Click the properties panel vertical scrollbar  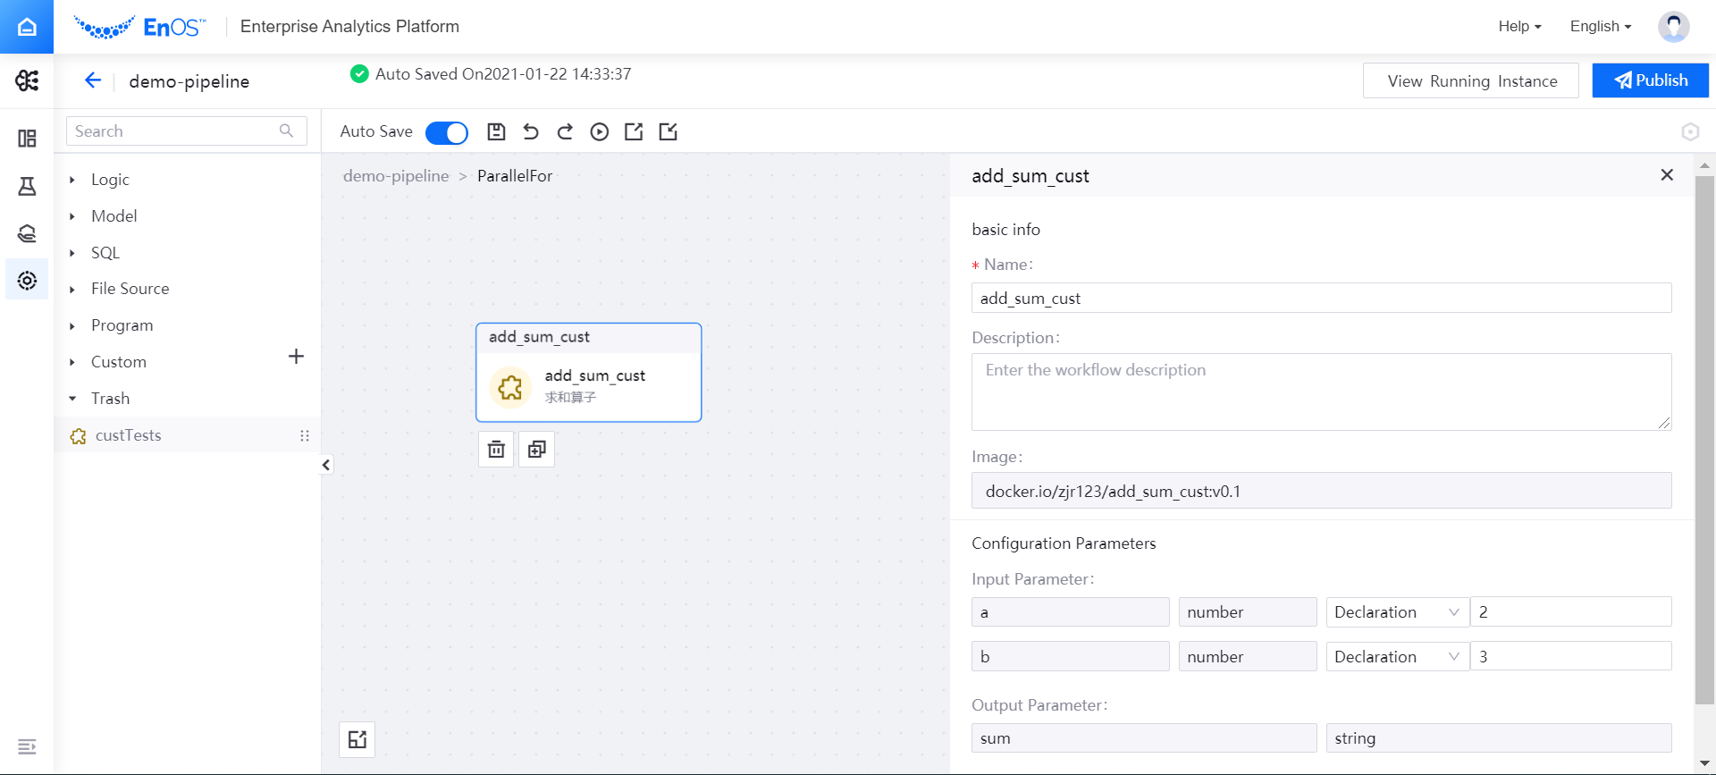pos(1704,441)
